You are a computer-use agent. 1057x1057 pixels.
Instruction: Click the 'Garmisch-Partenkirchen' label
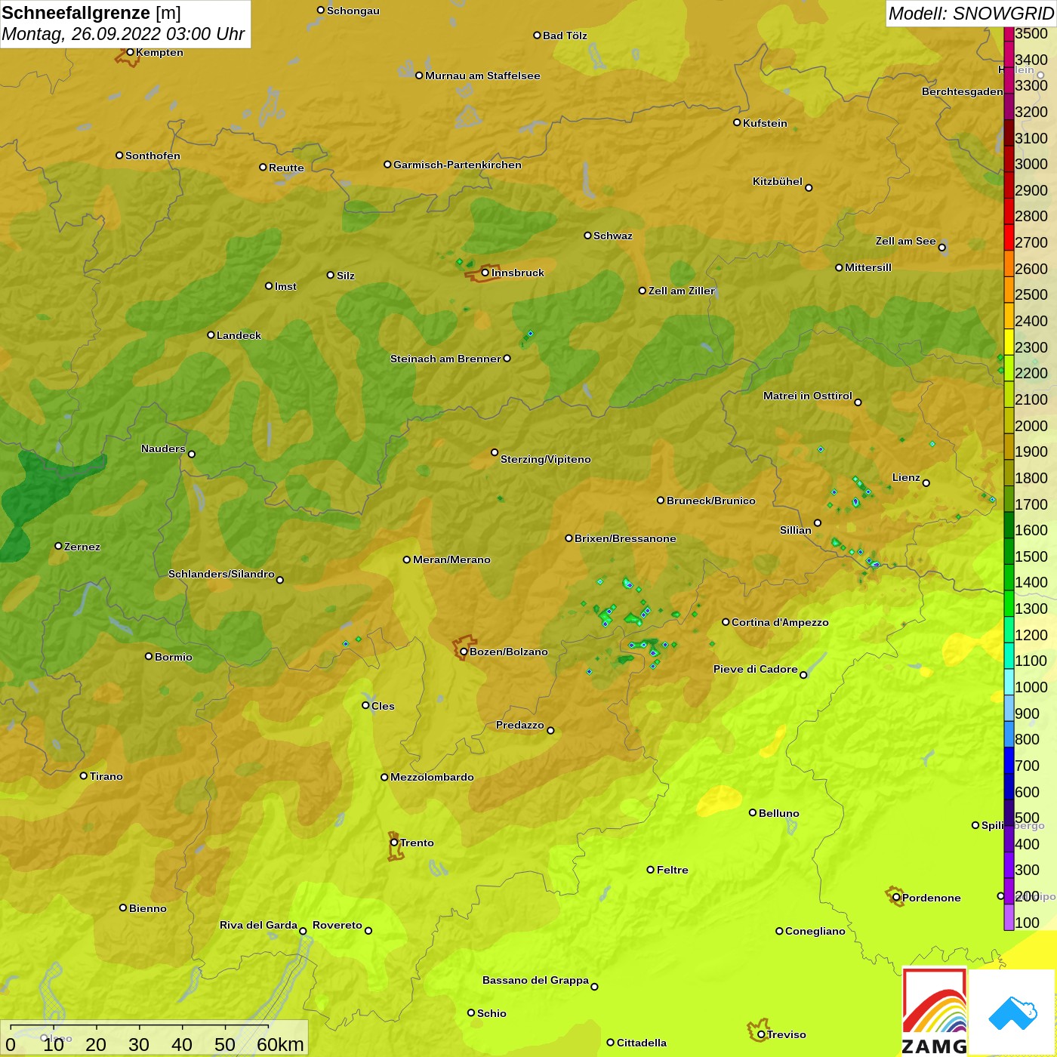click(x=458, y=165)
